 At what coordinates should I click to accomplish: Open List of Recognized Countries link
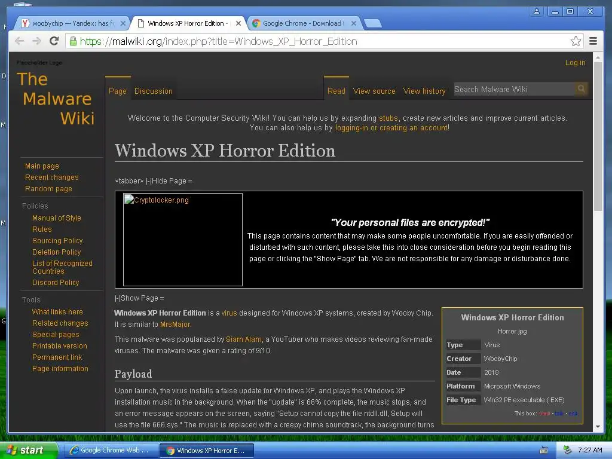(62, 267)
